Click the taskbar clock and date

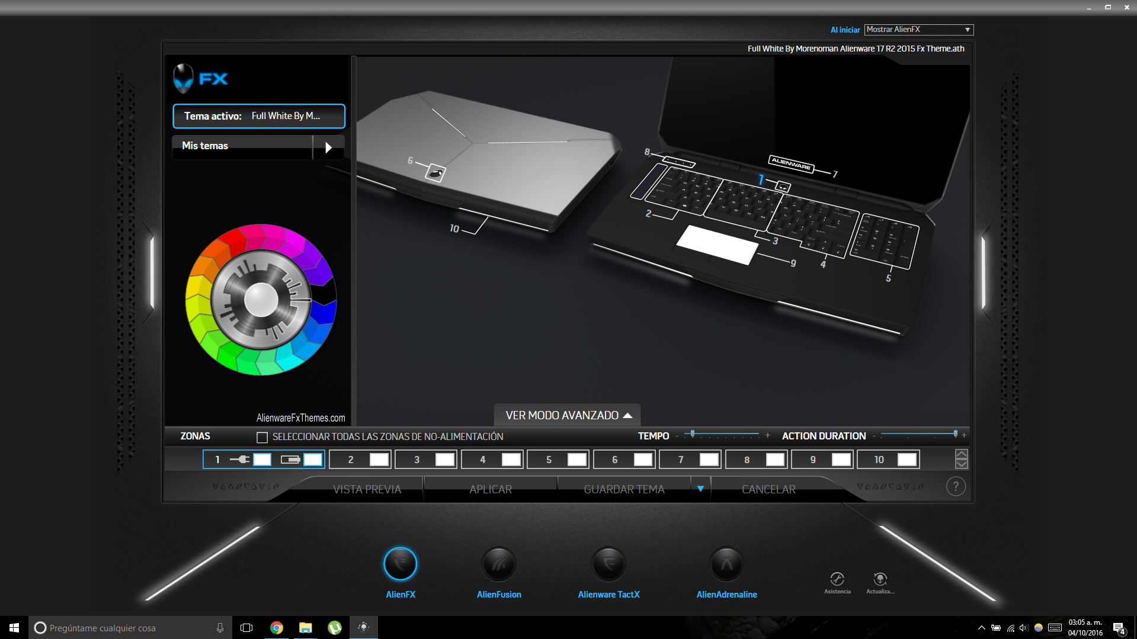coord(1085,628)
